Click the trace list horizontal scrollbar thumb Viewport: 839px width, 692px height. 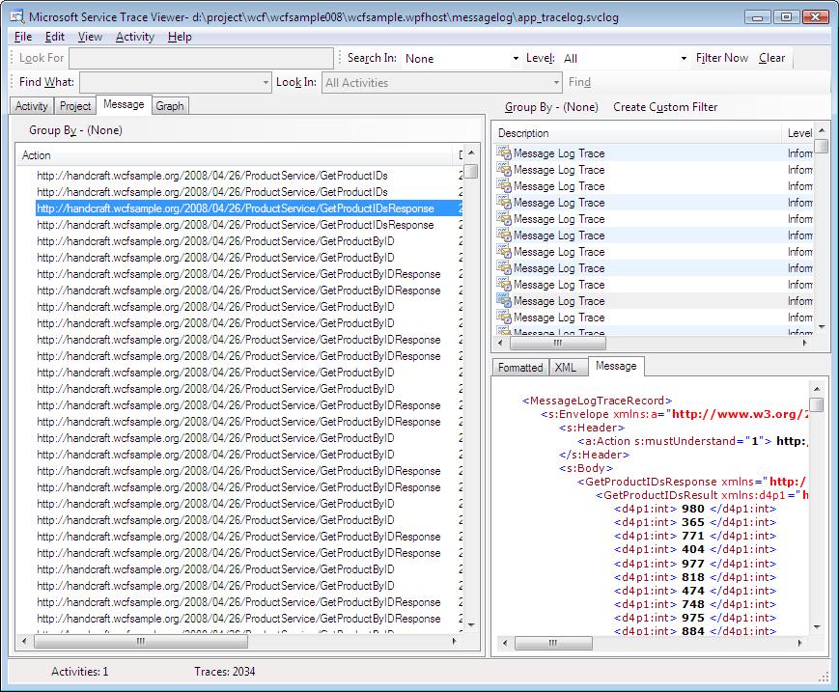[x=558, y=343]
